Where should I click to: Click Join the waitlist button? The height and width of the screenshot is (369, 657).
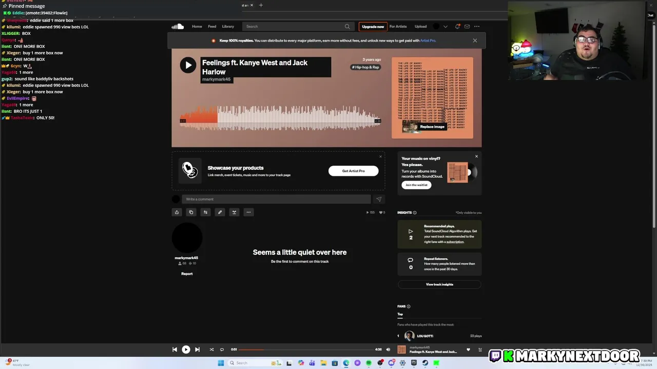(416, 185)
